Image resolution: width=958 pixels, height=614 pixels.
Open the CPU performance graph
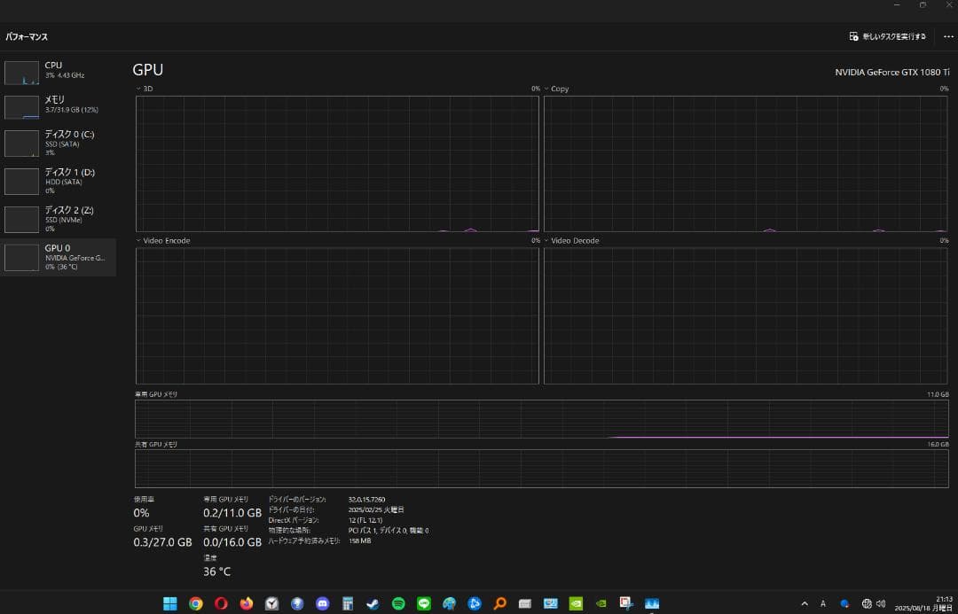click(x=59, y=71)
